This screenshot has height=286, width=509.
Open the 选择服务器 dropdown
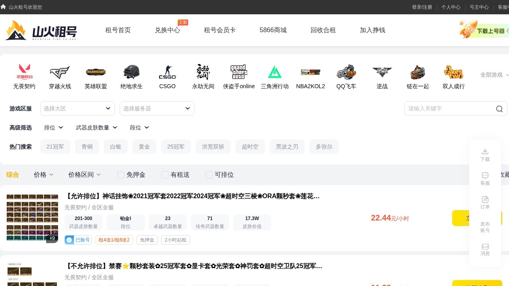[157, 108]
